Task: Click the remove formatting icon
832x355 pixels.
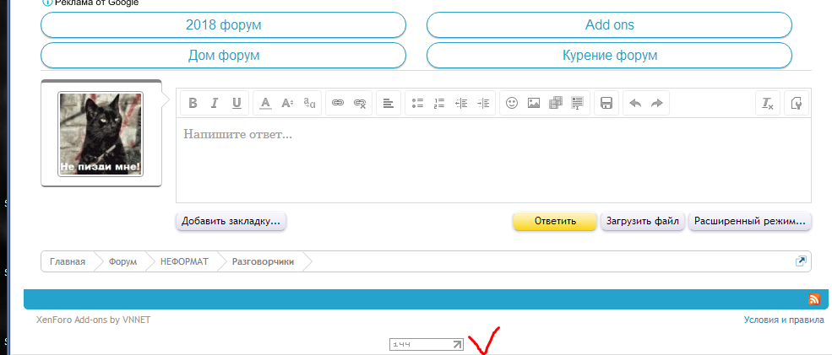Action: click(767, 103)
